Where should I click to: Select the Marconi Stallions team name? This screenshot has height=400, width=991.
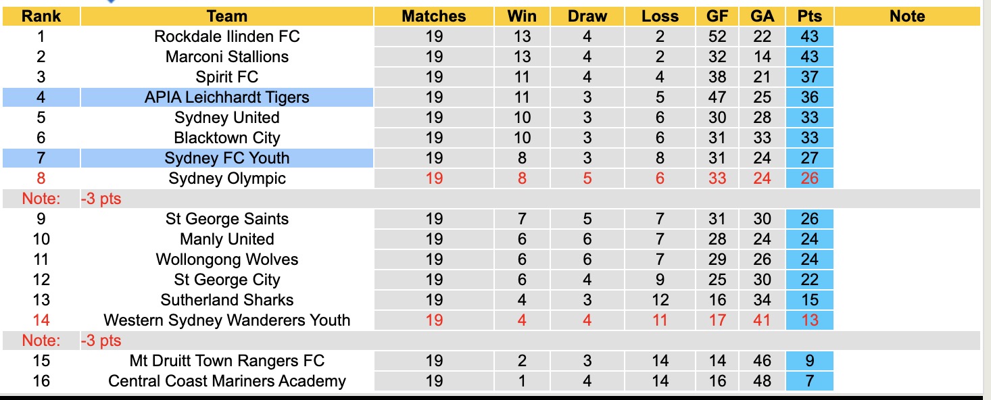point(226,57)
